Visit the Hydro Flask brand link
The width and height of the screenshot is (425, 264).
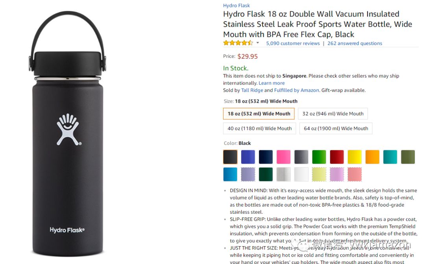(237, 6)
